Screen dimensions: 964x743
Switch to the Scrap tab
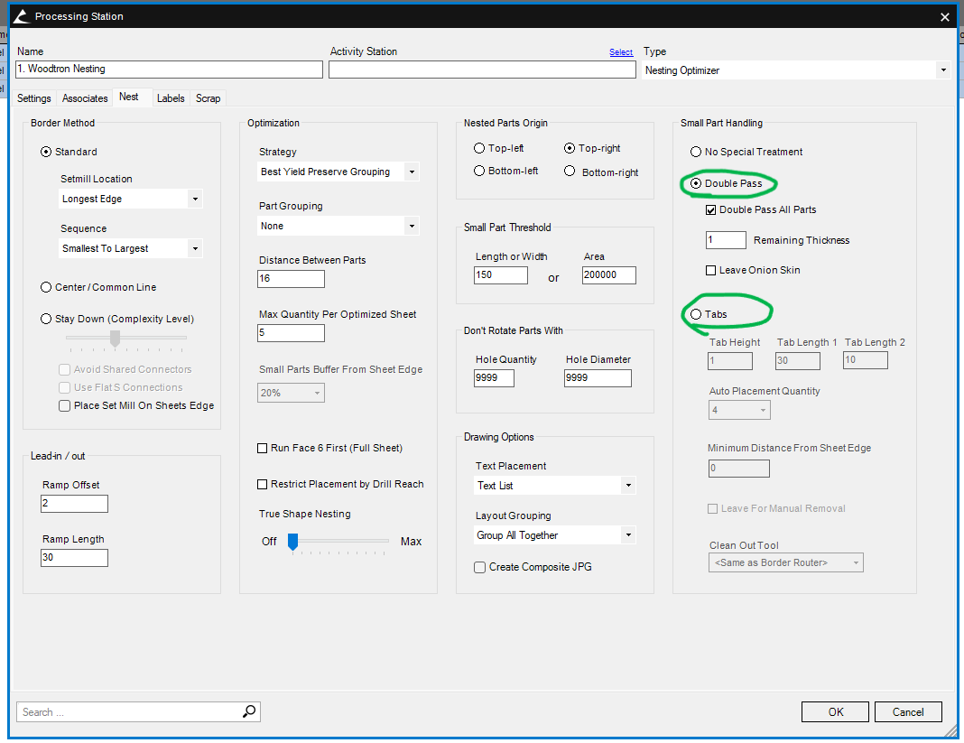pos(208,98)
